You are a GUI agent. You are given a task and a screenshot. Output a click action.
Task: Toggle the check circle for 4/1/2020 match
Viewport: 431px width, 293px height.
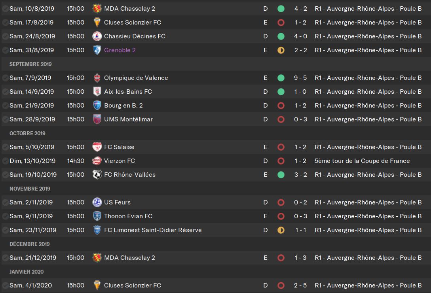5,285
